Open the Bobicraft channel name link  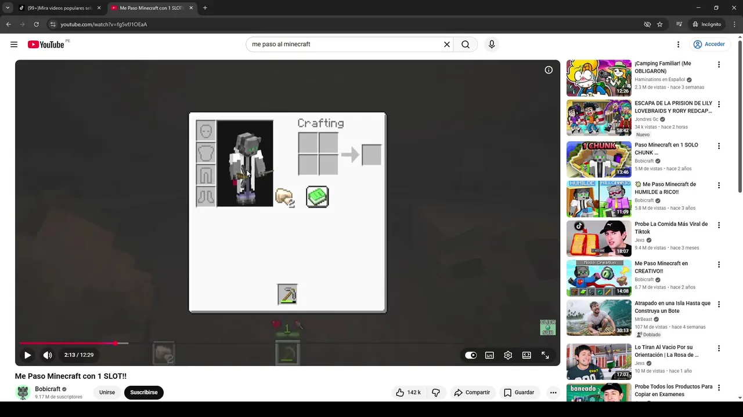48,389
